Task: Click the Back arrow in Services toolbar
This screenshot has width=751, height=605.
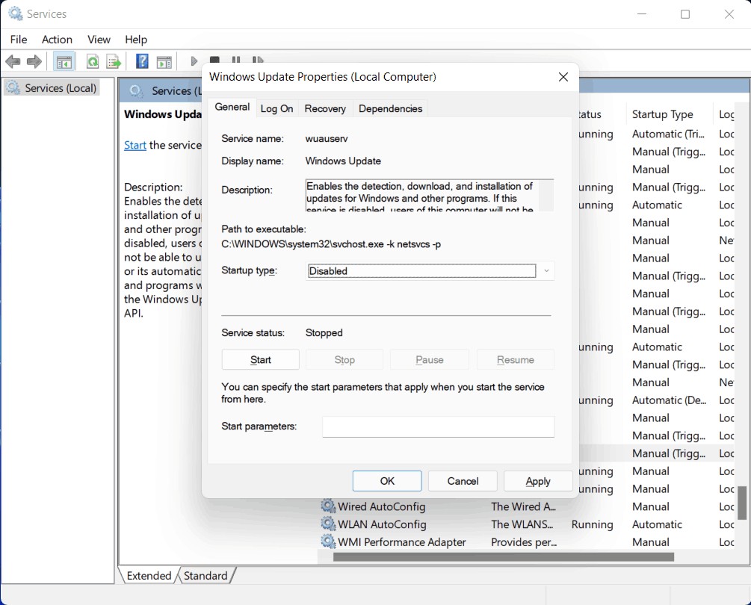Action: click(x=13, y=61)
